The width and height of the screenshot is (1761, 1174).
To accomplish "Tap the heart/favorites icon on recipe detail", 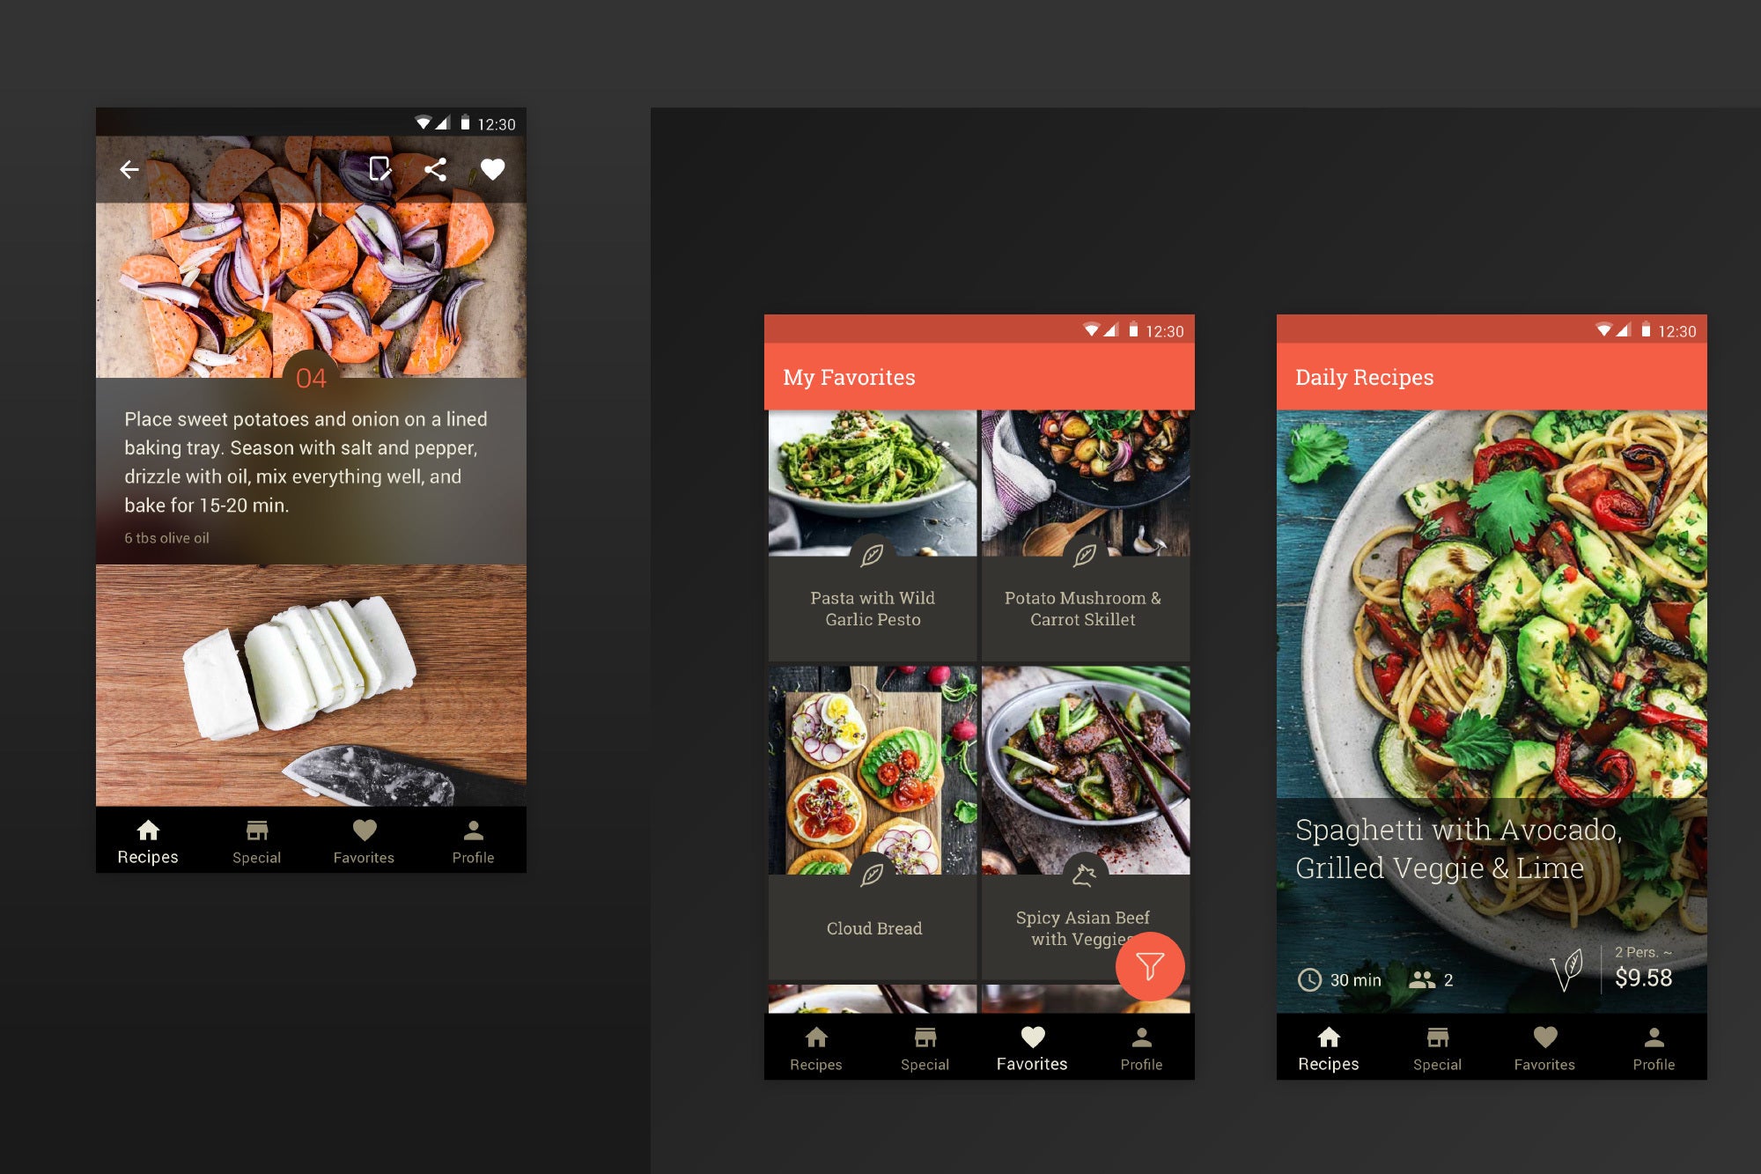I will pyautogui.click(x=492, y=166).
